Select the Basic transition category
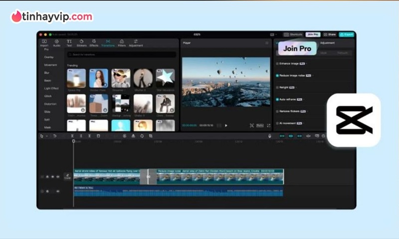Screen dimensions: 399x239 click(47, 80)
